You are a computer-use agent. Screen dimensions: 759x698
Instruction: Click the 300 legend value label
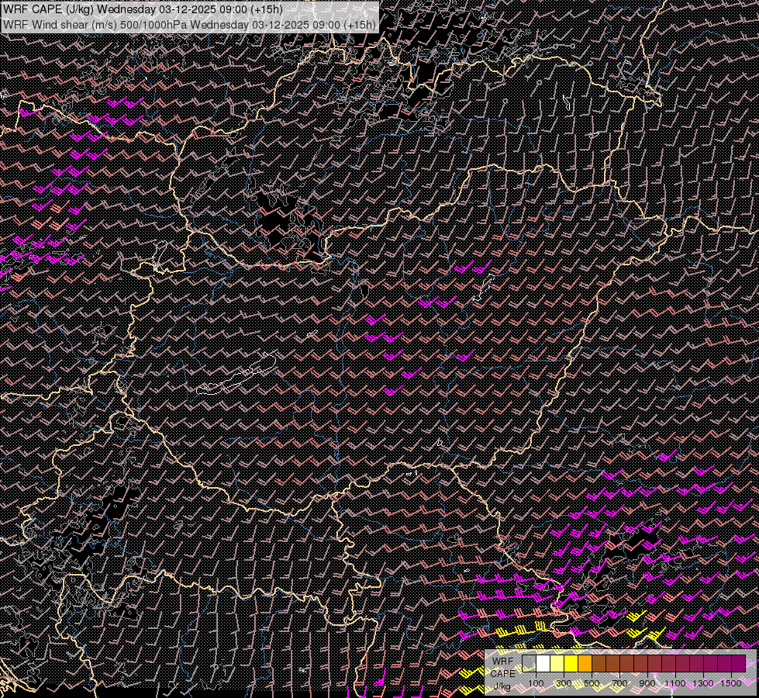point(564,682)
